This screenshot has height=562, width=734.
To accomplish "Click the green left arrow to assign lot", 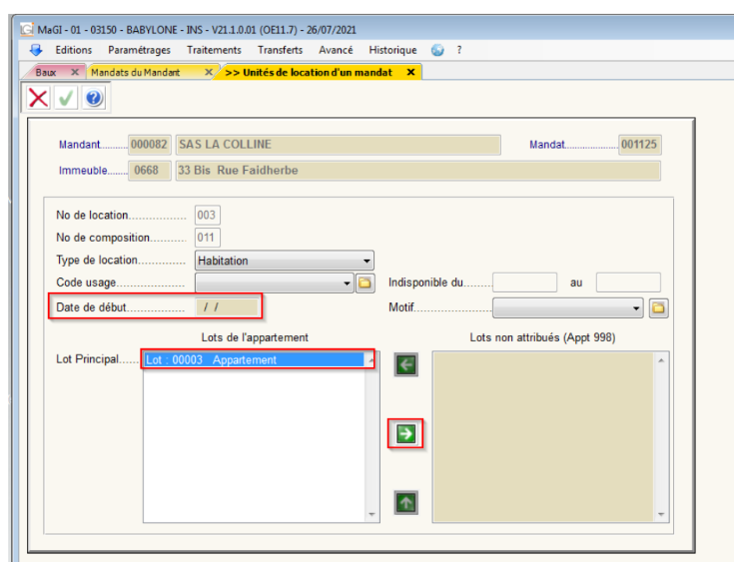I will 405,365.
